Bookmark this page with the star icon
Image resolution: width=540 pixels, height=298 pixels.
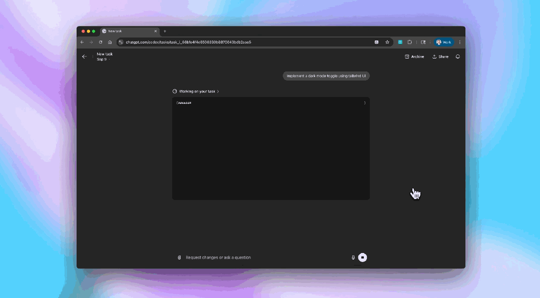(387, 42)
